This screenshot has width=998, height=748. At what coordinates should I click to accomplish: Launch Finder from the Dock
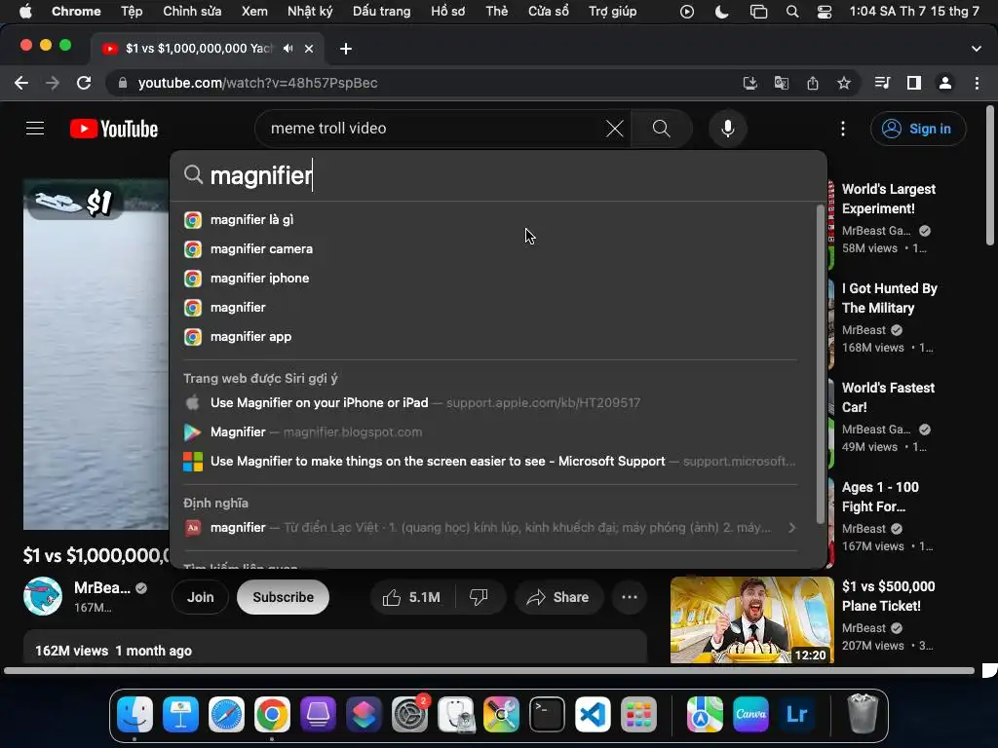134,714
